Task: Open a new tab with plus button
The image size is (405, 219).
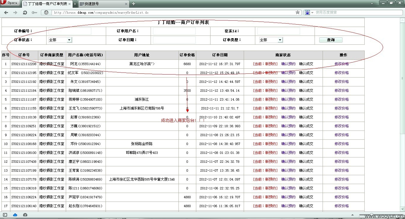Action: click(x=133, y=4)
